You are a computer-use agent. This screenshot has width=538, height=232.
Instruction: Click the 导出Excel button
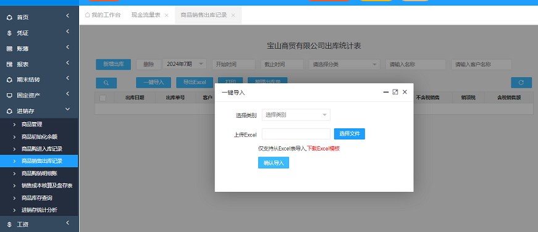tap(195, 83)
